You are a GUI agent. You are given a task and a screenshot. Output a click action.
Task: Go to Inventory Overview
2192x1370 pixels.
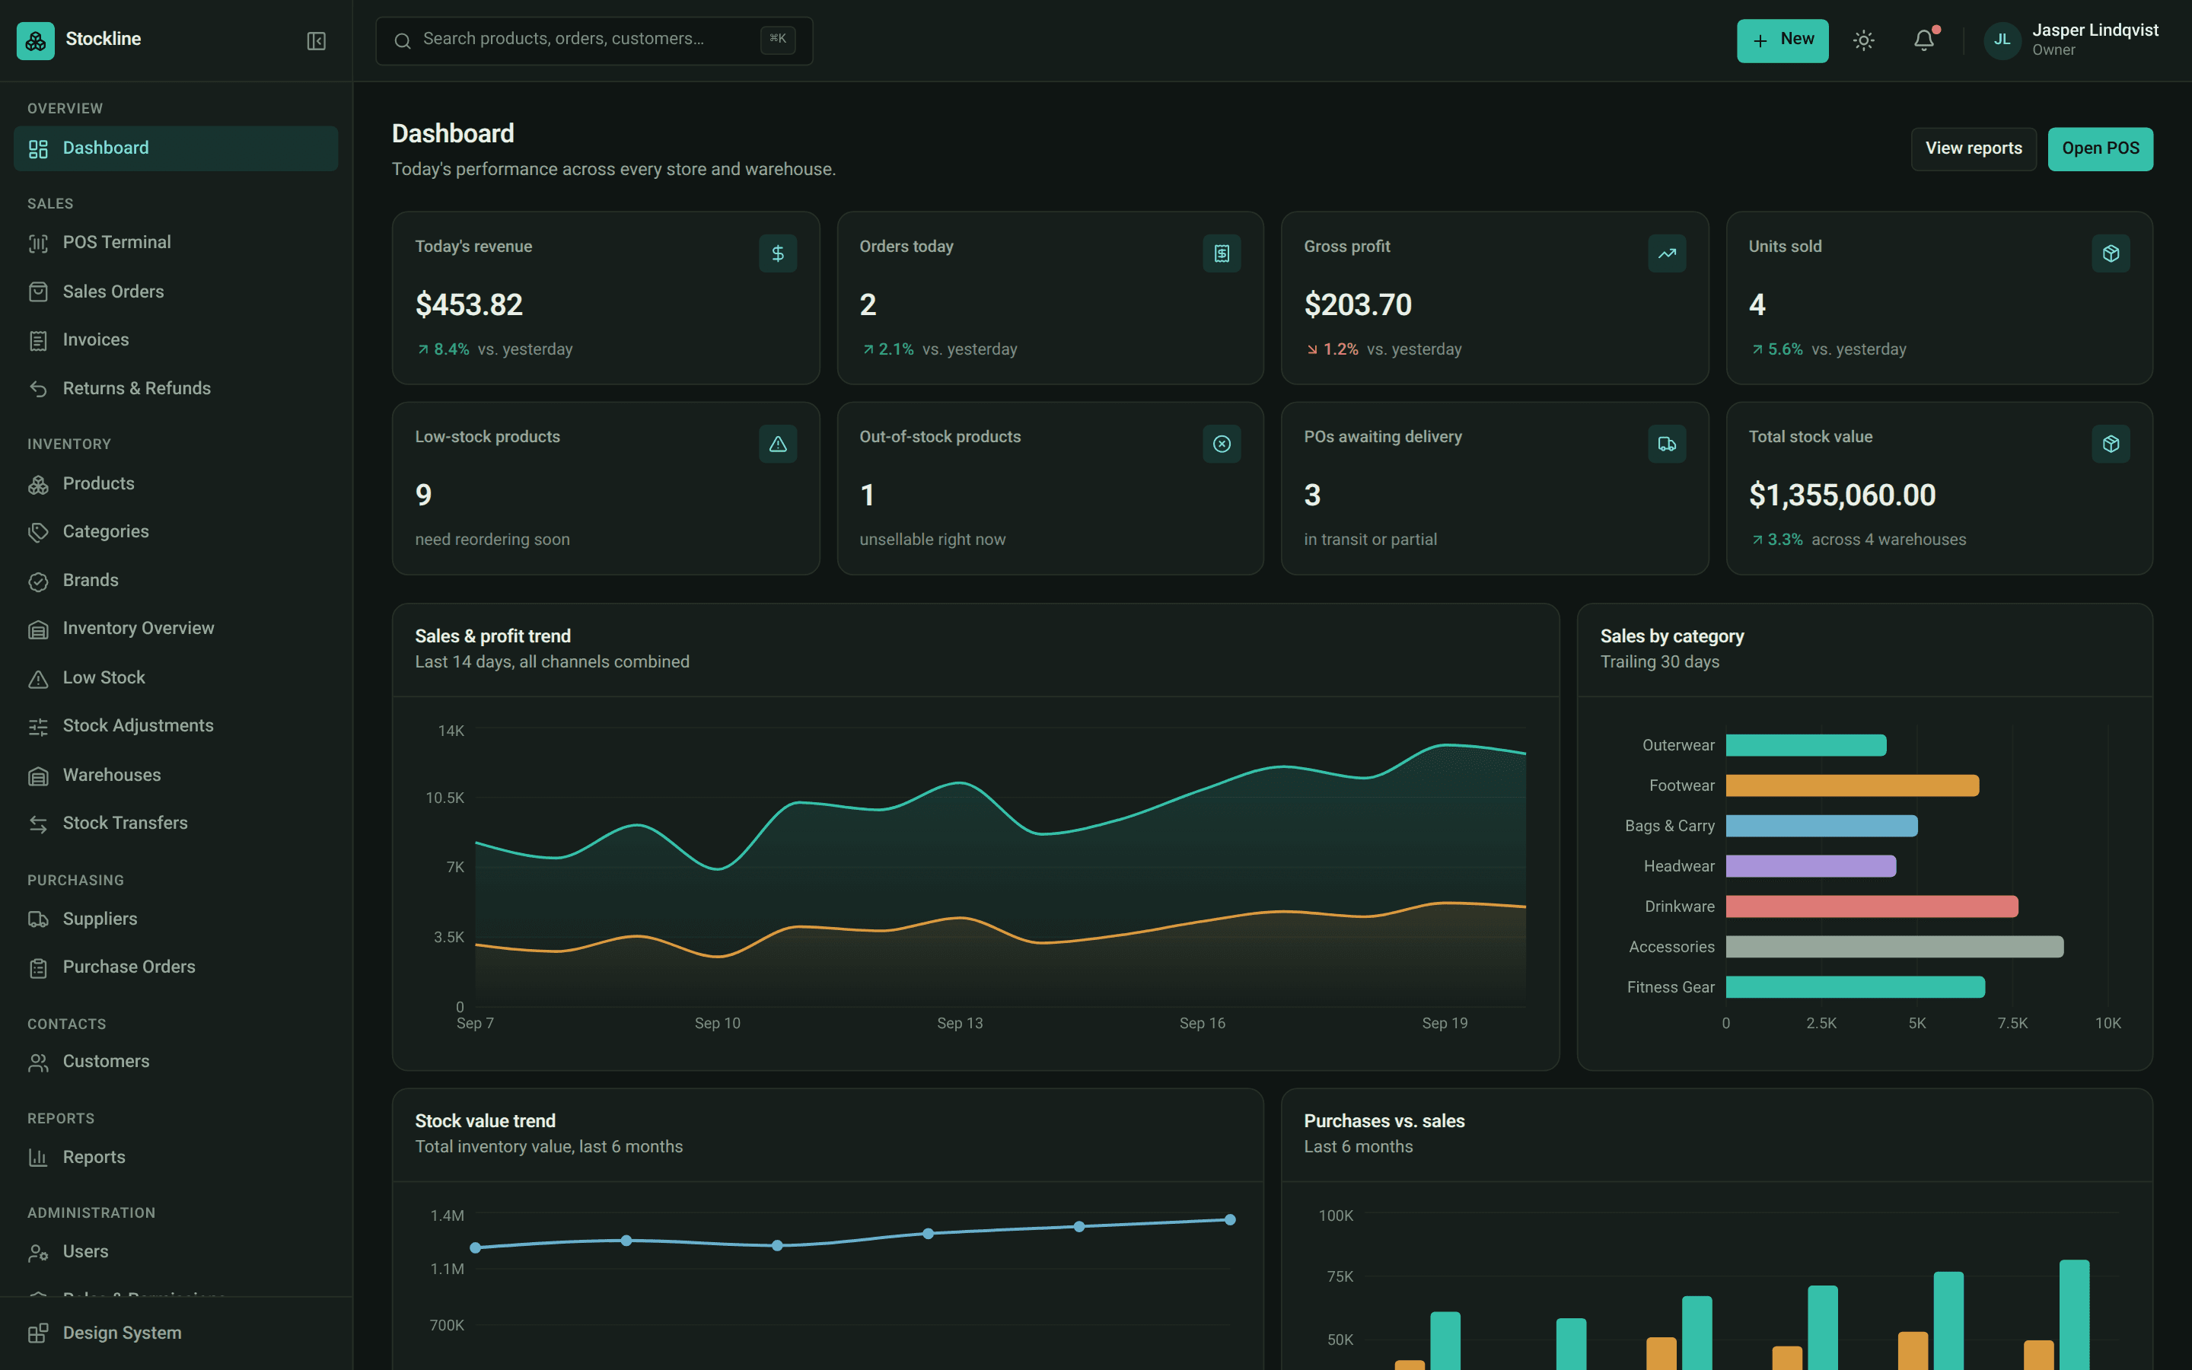pyautogui.click(x=176, y=629)
